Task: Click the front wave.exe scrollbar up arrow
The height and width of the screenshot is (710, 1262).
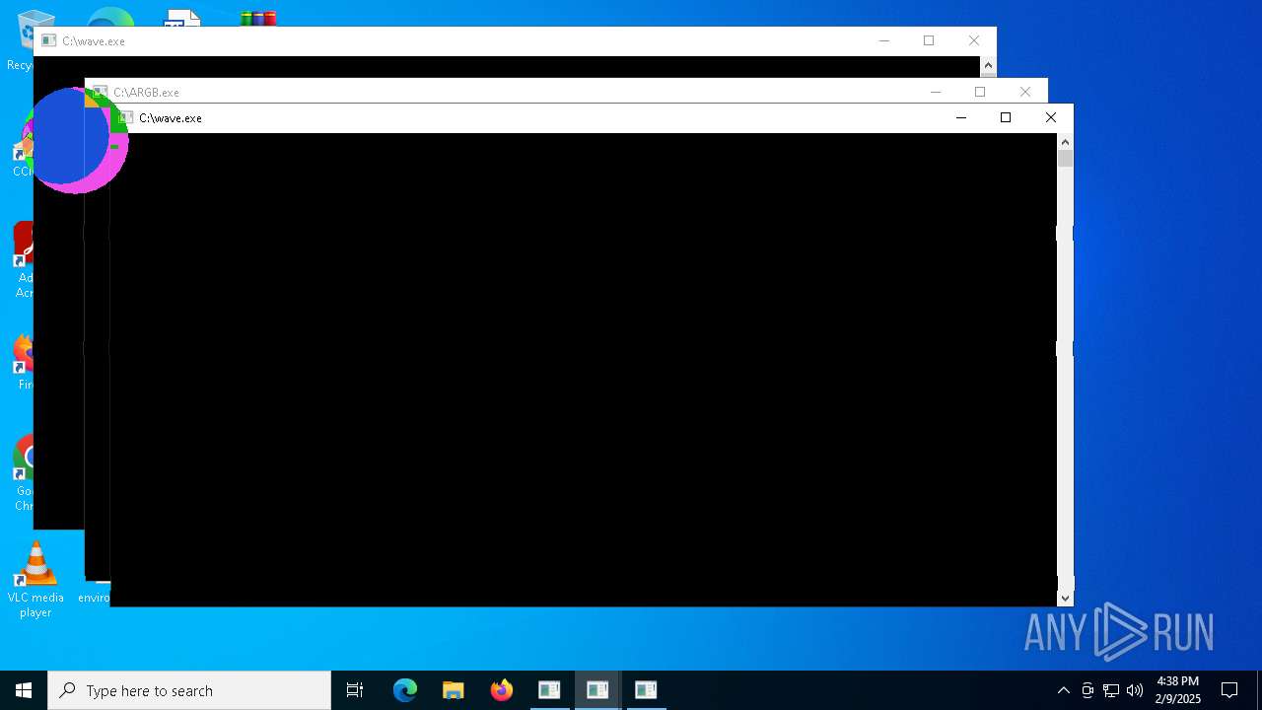Action: pos(1066,142)
